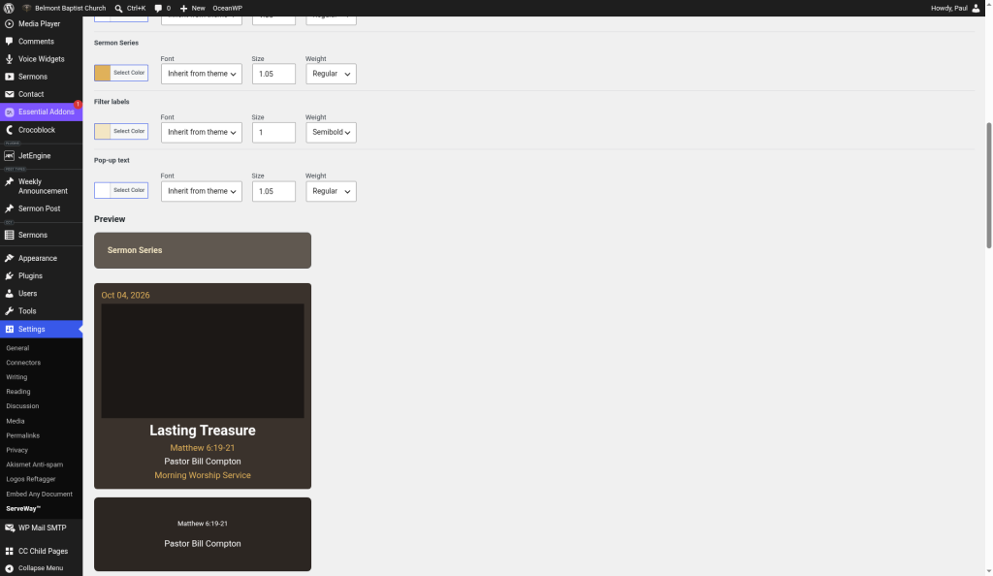Click the Comments sidebar icon
993x576 pixels.
[9, 41]
